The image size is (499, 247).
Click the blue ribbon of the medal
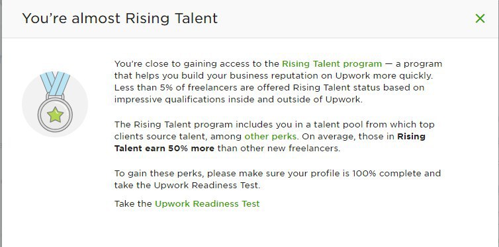55,83
